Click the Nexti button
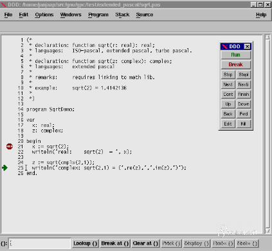The height and width of the screenshot is (251, 272). [244, 84]
